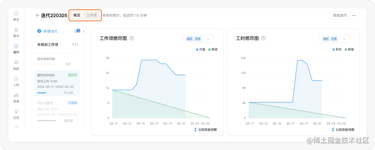Select the 迭代尚未开始 list entry

pos(57,61)
